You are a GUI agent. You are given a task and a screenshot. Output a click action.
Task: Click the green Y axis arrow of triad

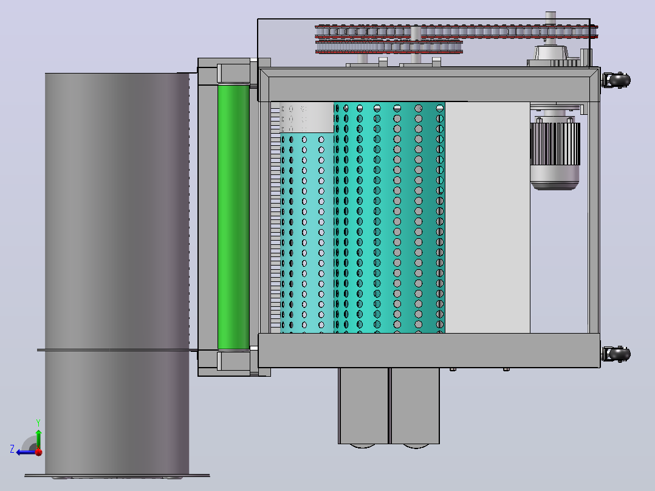[x=38, y=439]
